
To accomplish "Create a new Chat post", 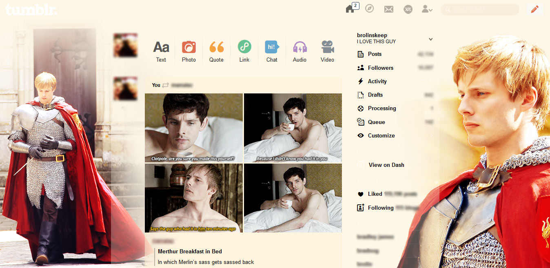I will point(272,51).
